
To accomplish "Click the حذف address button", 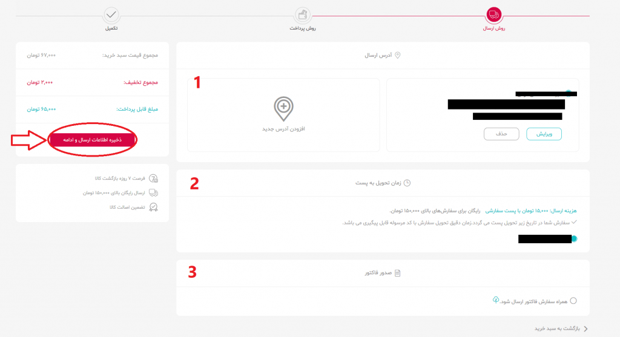I will 501,134.
